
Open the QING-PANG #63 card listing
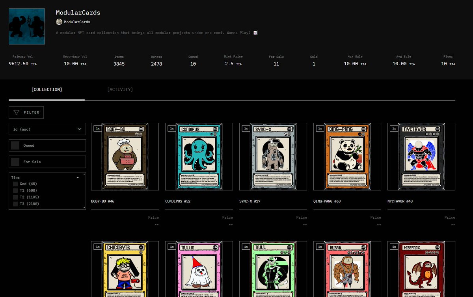tap(347, 156)
